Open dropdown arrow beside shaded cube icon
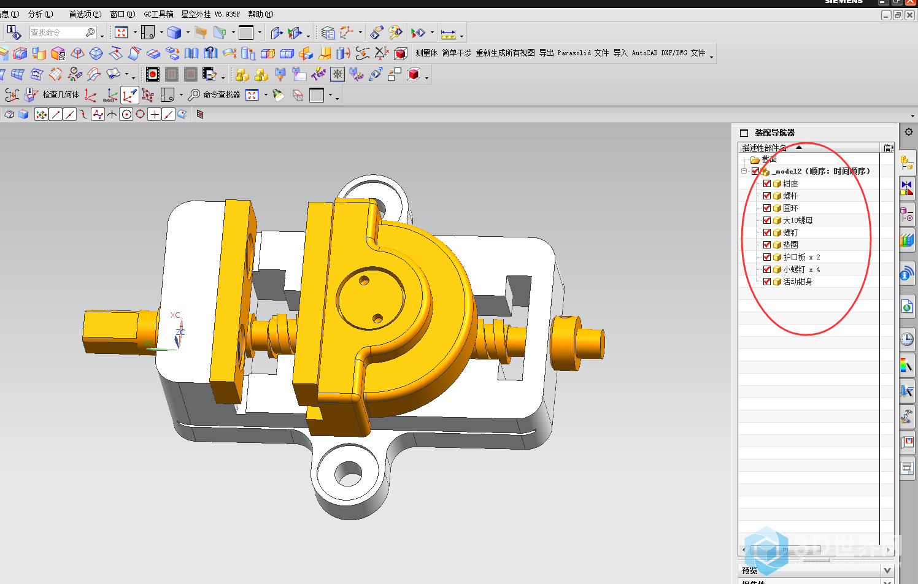The width and height of the screenshot is (918, 584). 188,33
